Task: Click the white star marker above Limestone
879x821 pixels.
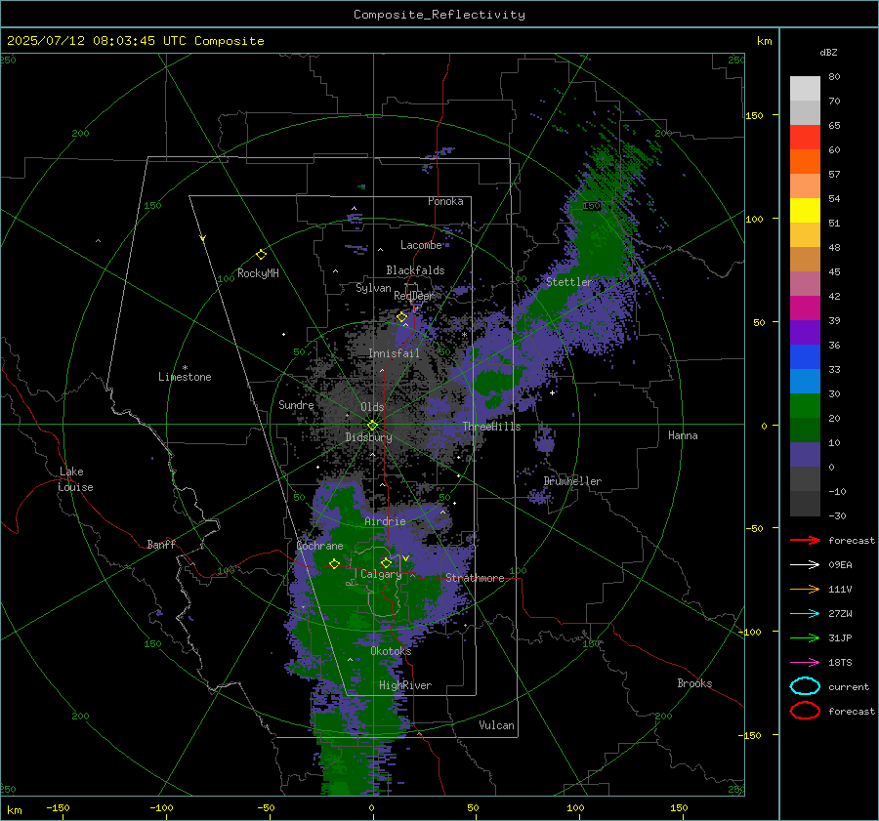Action: pyautogui.click(x=185, y=368)
